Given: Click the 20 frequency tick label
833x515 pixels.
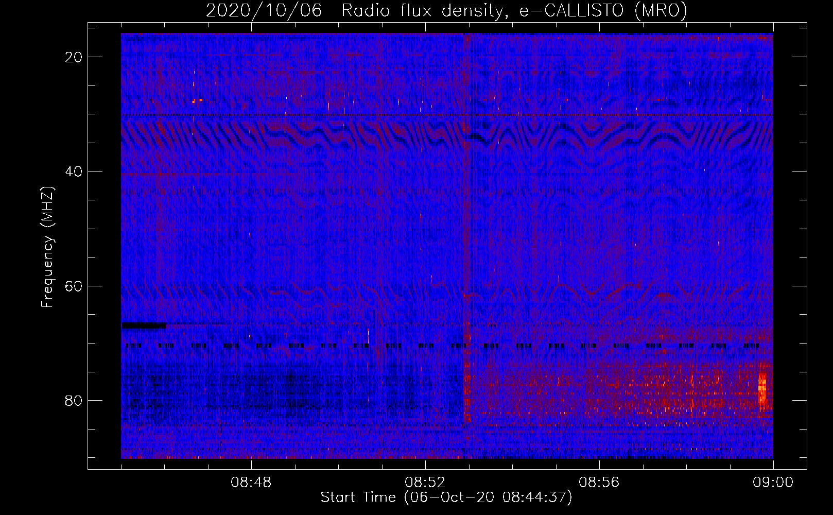Looking at the screenshot, I should [x=74, y=57].
